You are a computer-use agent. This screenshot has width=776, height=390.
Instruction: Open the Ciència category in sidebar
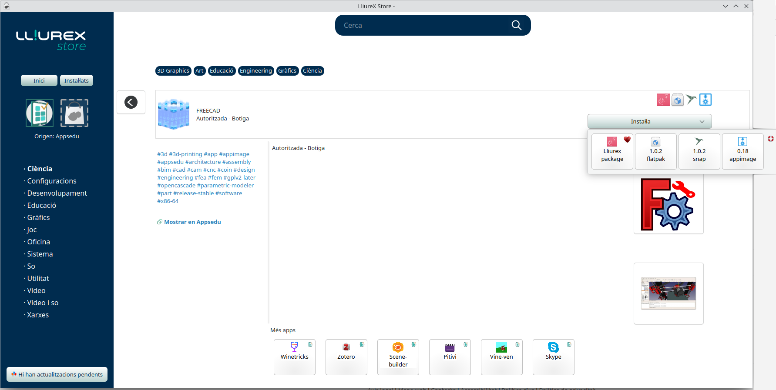click(x=40, y=169)
